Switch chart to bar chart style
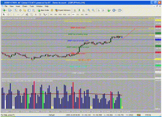 click(75, 10)
